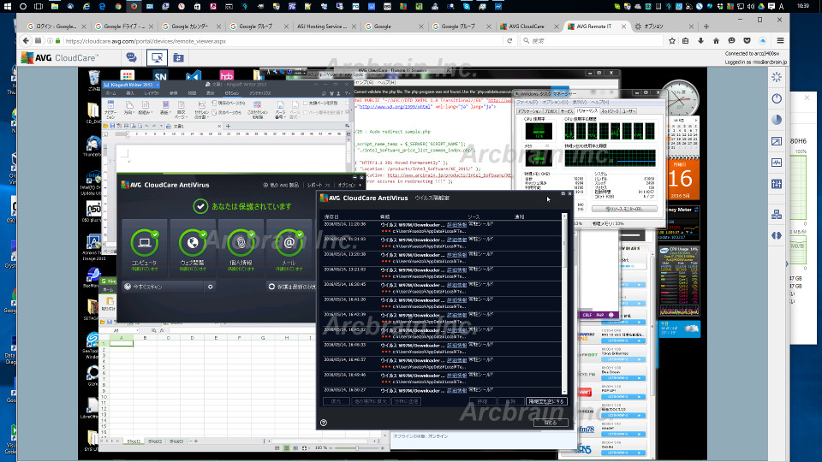Click the Windows Start button
822x462 pixels.
8,6
